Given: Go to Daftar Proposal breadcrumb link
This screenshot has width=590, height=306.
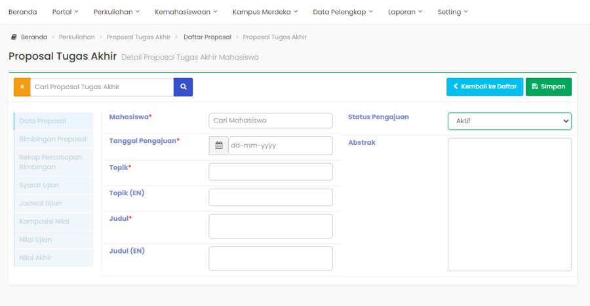Looking at the screenshot, I should tap(207, 37).
